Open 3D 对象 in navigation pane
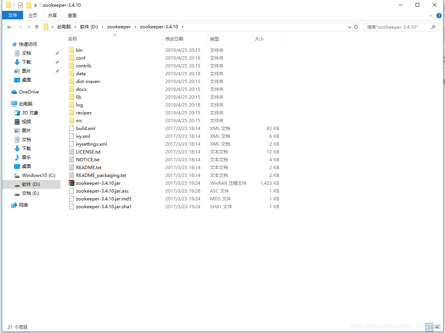The width and height of the screenshot is (445, 333). click(x=30, y=113)
